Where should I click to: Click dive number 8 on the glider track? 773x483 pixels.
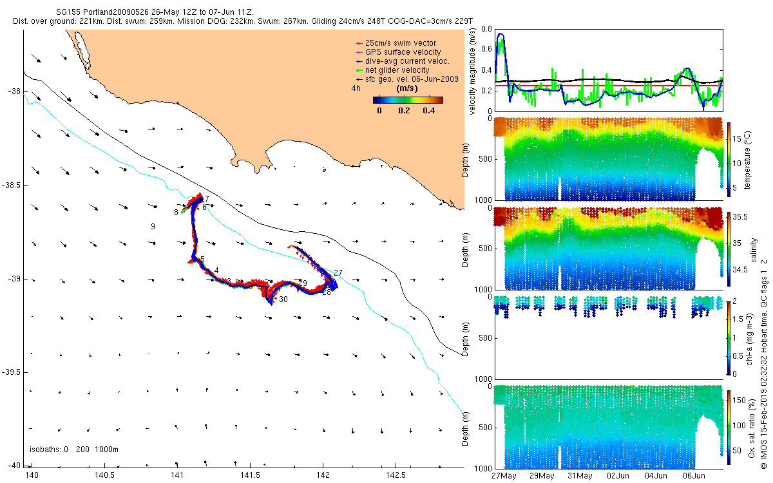click(x=176, y=212)
